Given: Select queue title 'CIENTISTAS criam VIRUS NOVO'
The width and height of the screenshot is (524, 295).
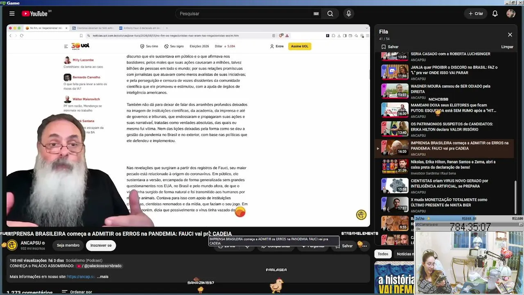Looking at the screenshot, I should tap(449, 183).
